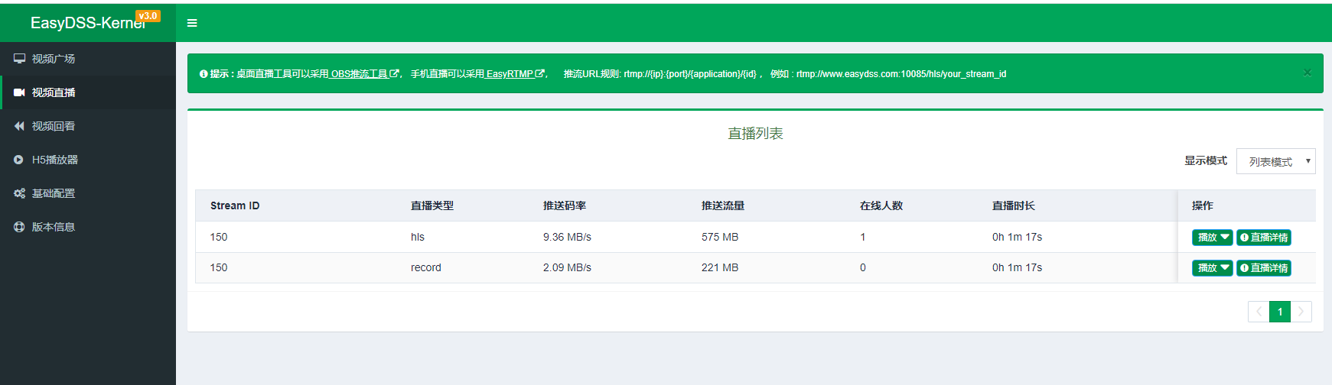Viewport: 1332px width, 385px height.
Task: Select 视频直播 in the sidebar
Action: tap(88, 92)
